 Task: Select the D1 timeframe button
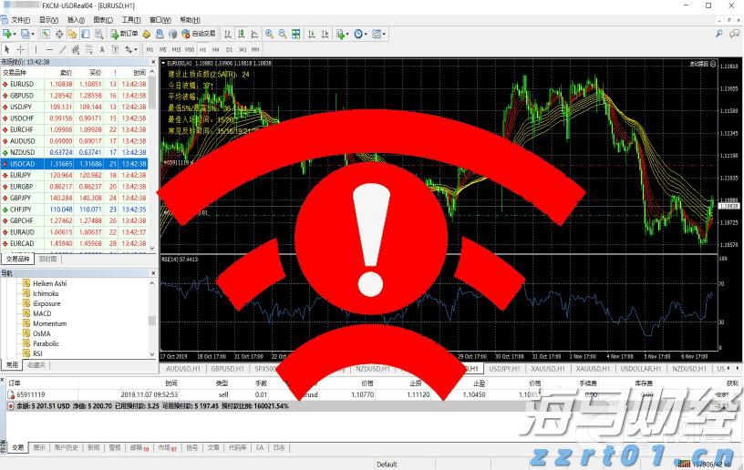coord(228,49)
